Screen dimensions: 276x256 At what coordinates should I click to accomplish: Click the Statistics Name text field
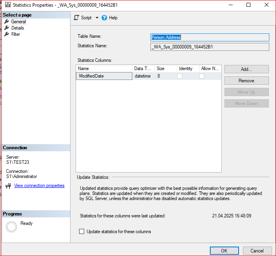(x=209, y=47)
